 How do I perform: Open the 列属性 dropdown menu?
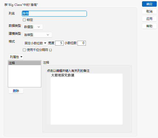16,57
